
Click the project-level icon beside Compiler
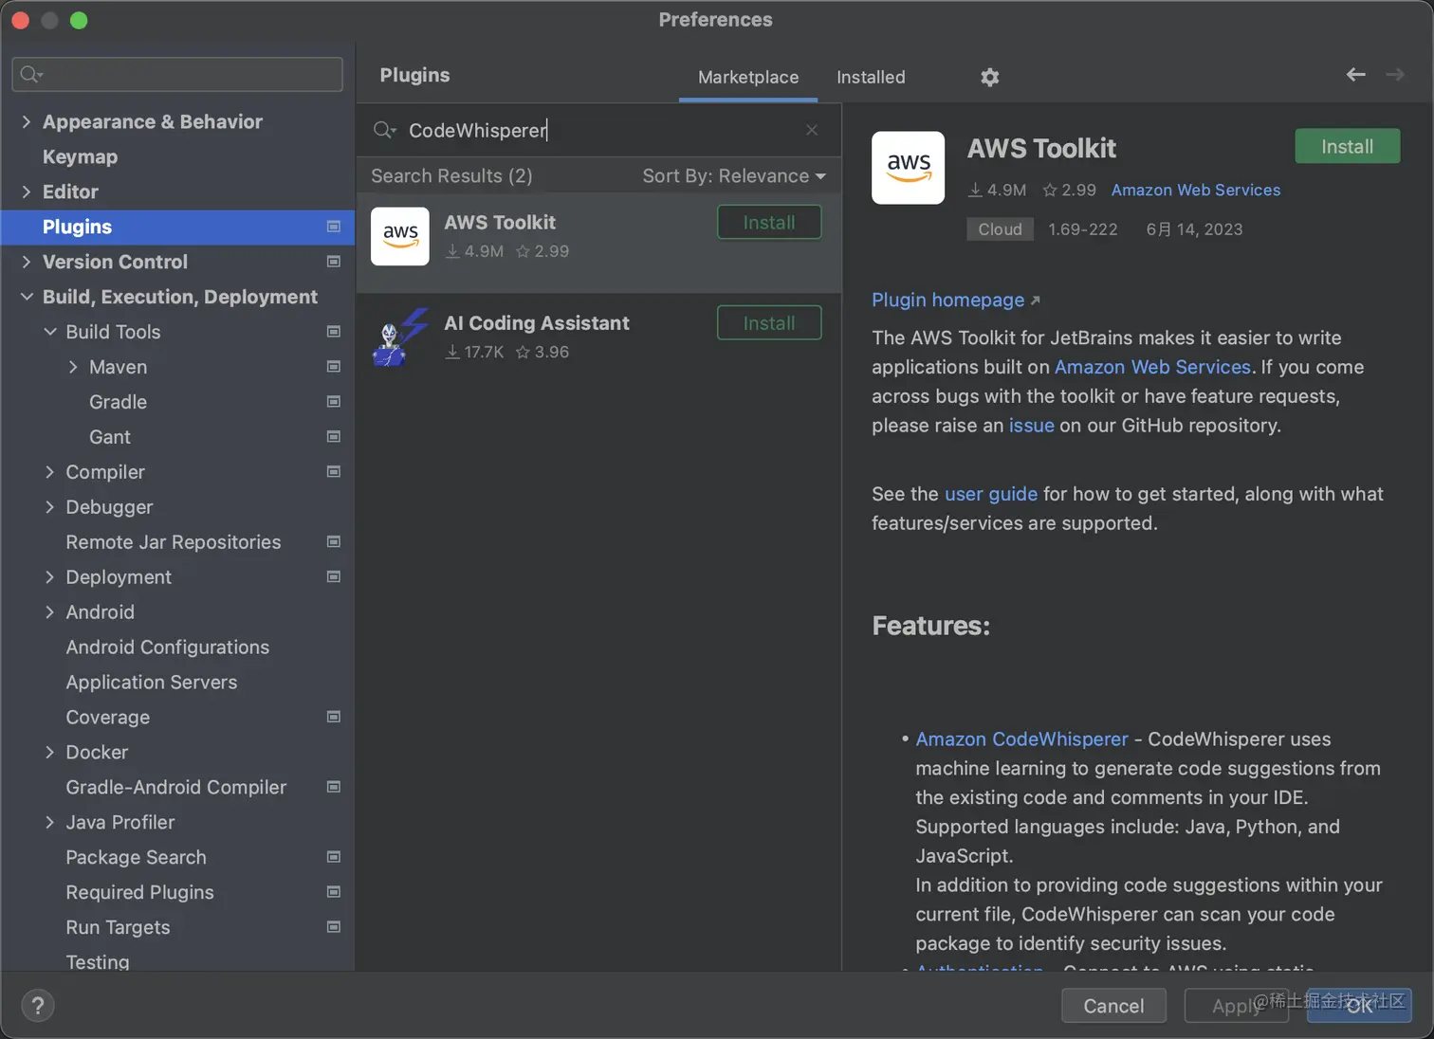tap(334, 472)
